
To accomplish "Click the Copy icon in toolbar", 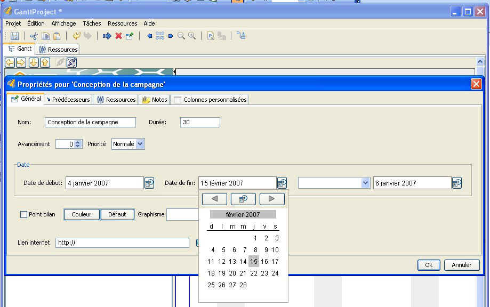I will [x=46, y=36].
